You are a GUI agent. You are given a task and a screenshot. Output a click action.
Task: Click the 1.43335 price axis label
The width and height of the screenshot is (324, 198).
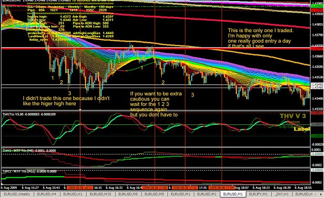[317, 109]
